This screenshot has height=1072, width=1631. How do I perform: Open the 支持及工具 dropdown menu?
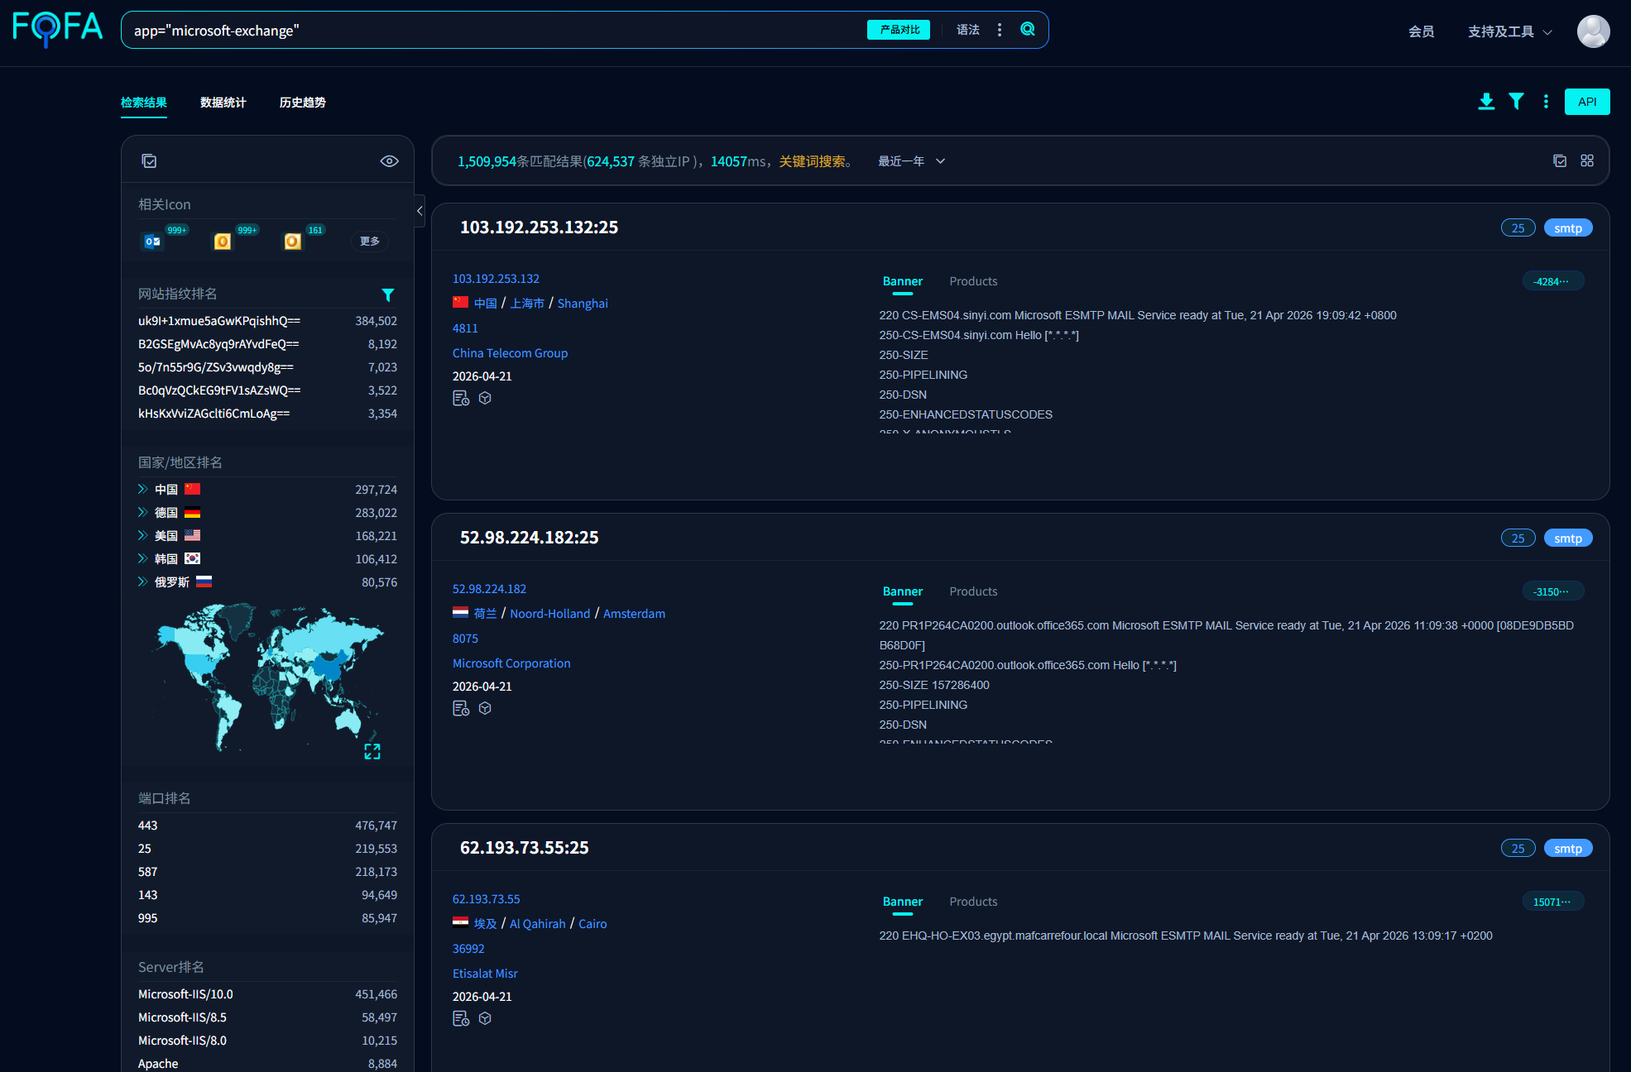(x=1509, y=31)
